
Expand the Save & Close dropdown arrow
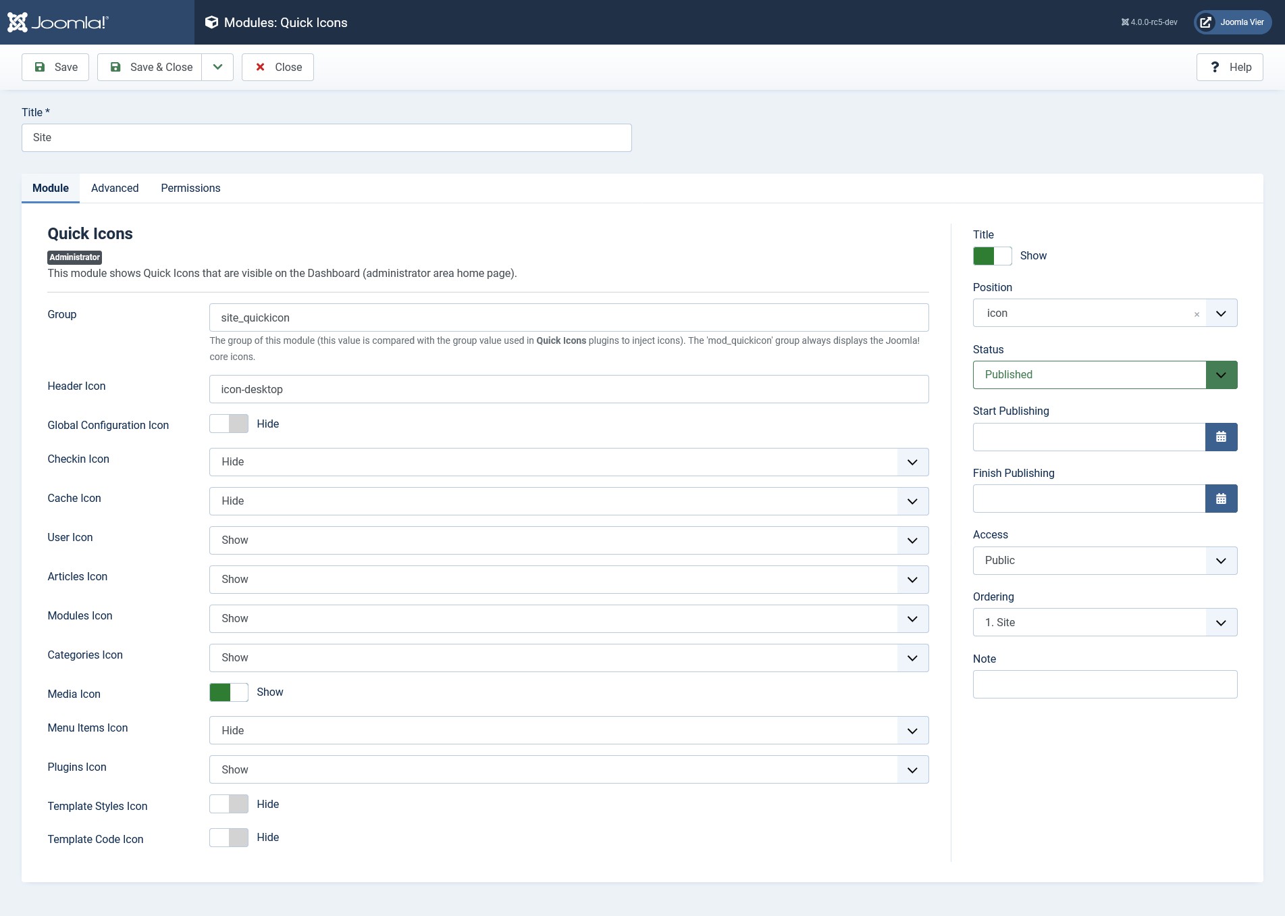point(217,67)
